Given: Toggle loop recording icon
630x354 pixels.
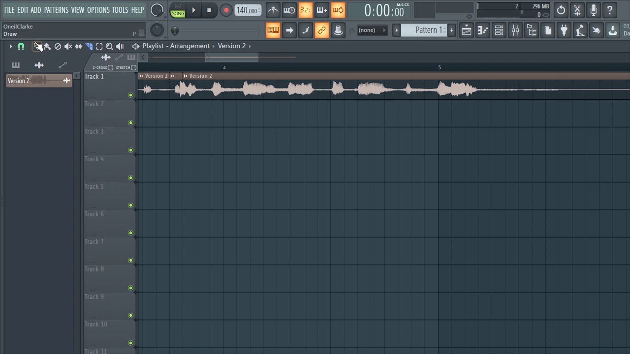Looking at the screenshot, I should coord(338,10).
